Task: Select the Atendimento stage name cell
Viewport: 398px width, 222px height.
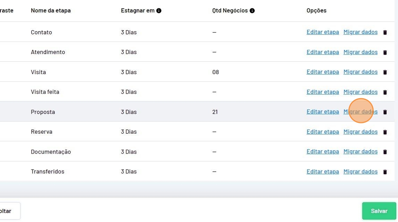Action: pyautogui.click(x=48, y=52)
